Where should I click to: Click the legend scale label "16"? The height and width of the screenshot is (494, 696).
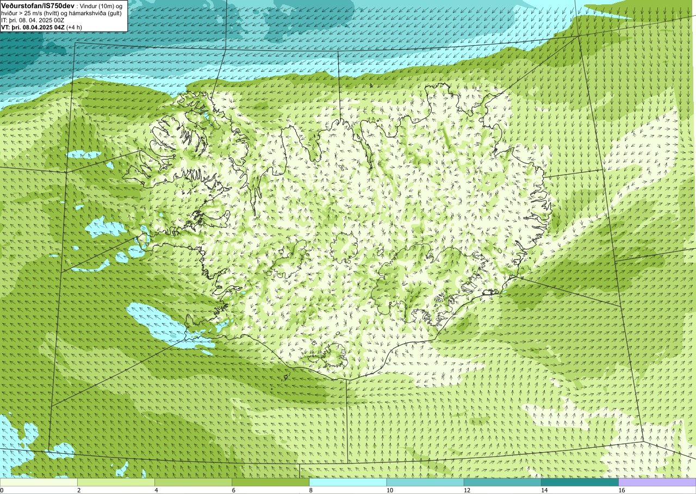(x=622, y=490)
